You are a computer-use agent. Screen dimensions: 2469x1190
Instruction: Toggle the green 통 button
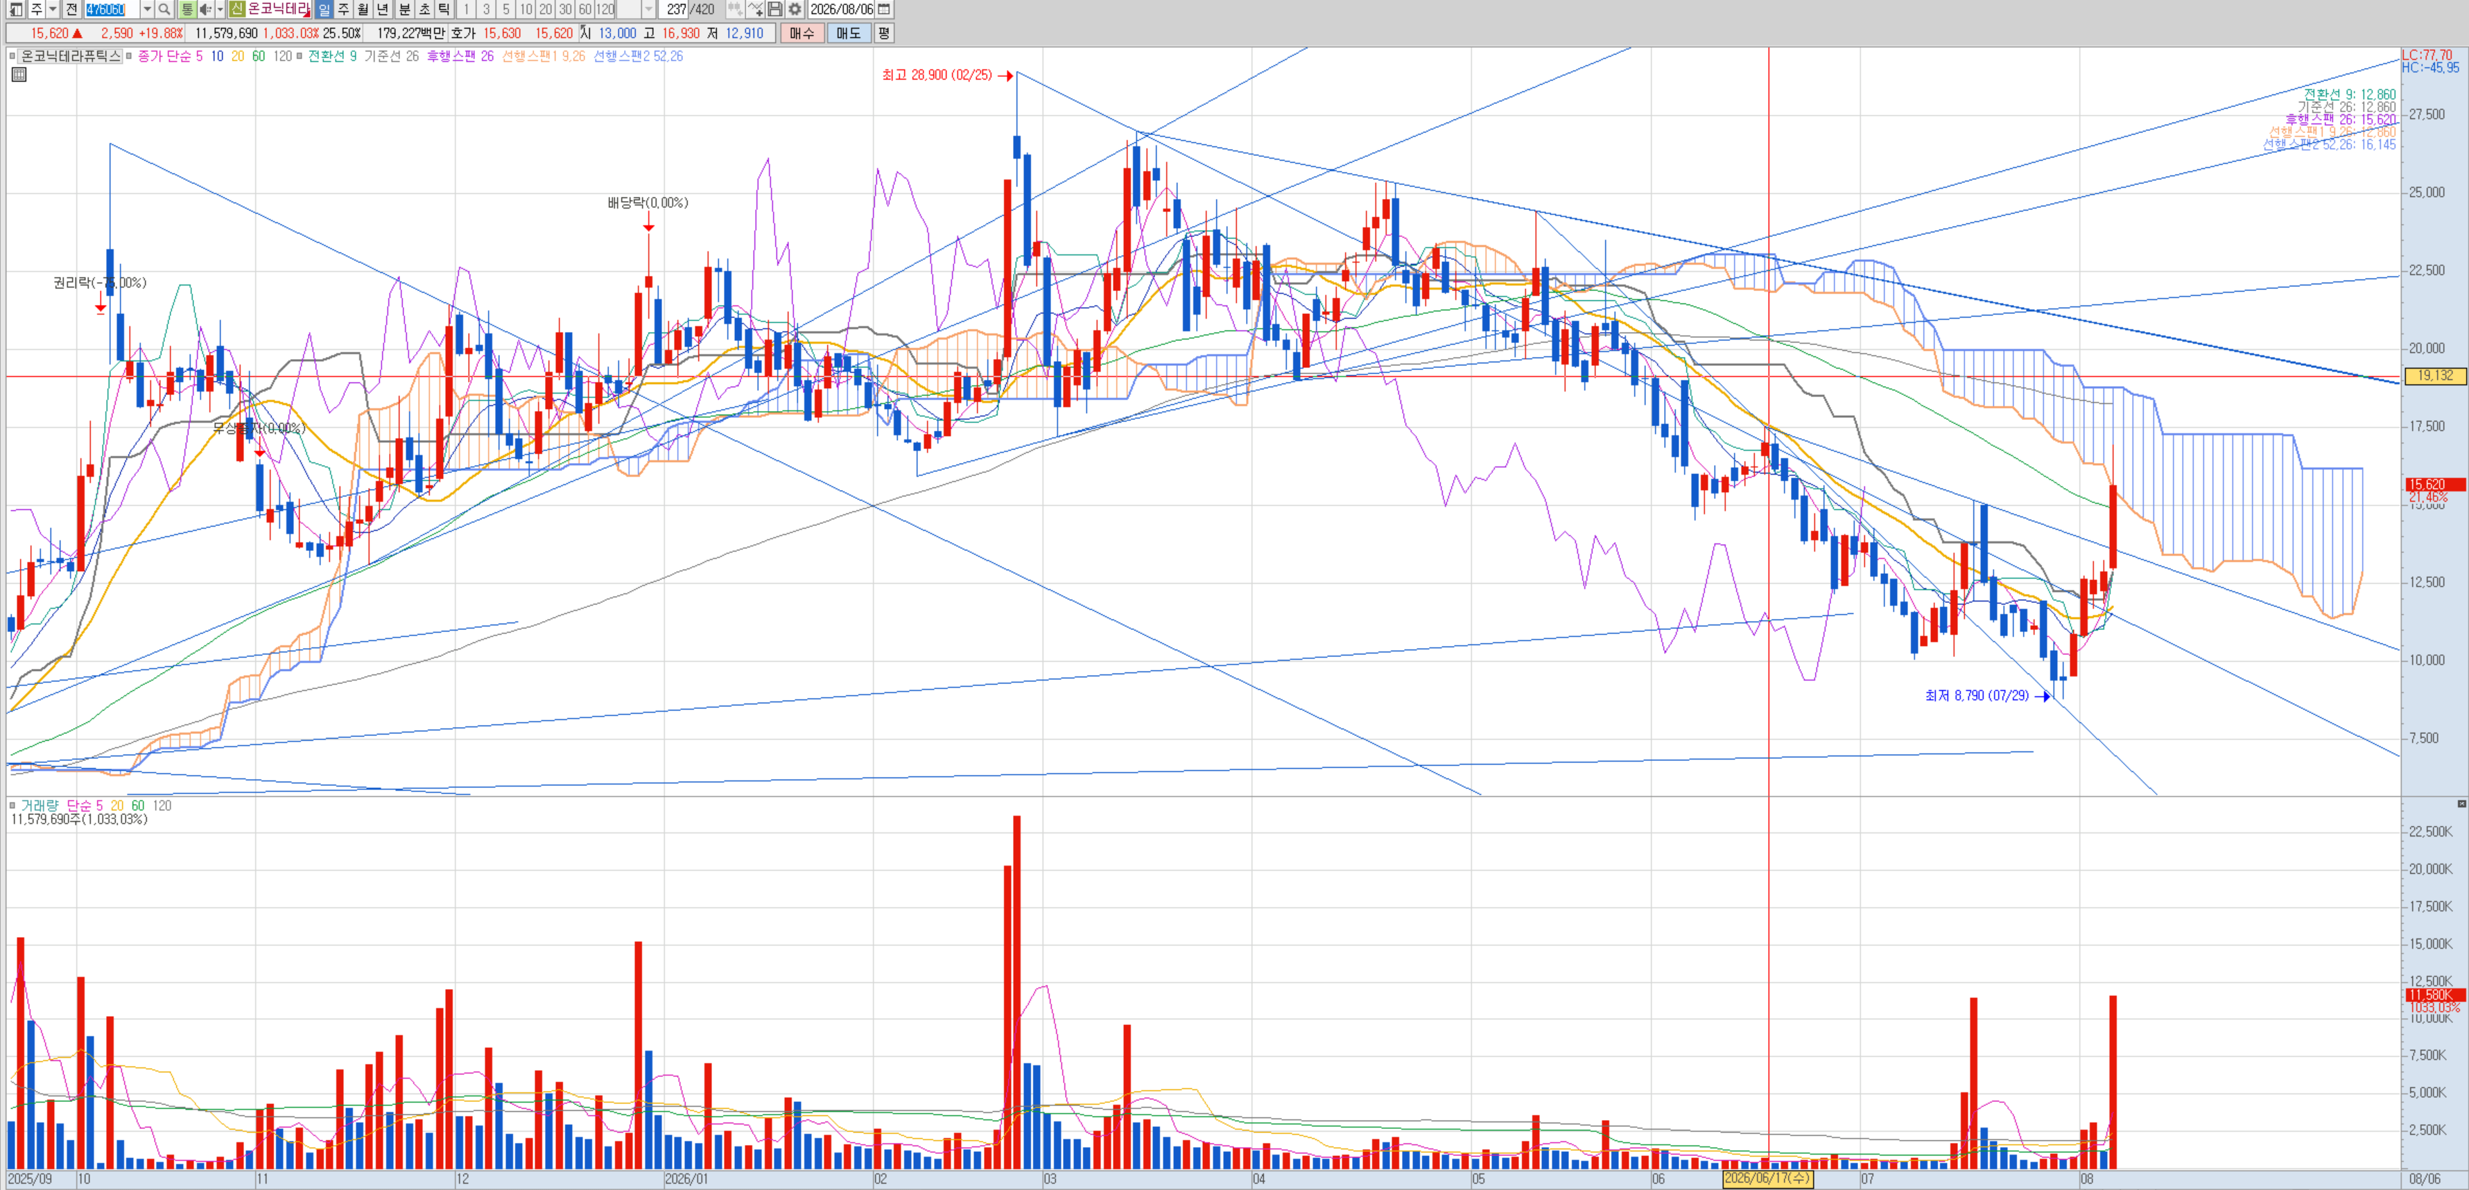click(x=187, y=10)
